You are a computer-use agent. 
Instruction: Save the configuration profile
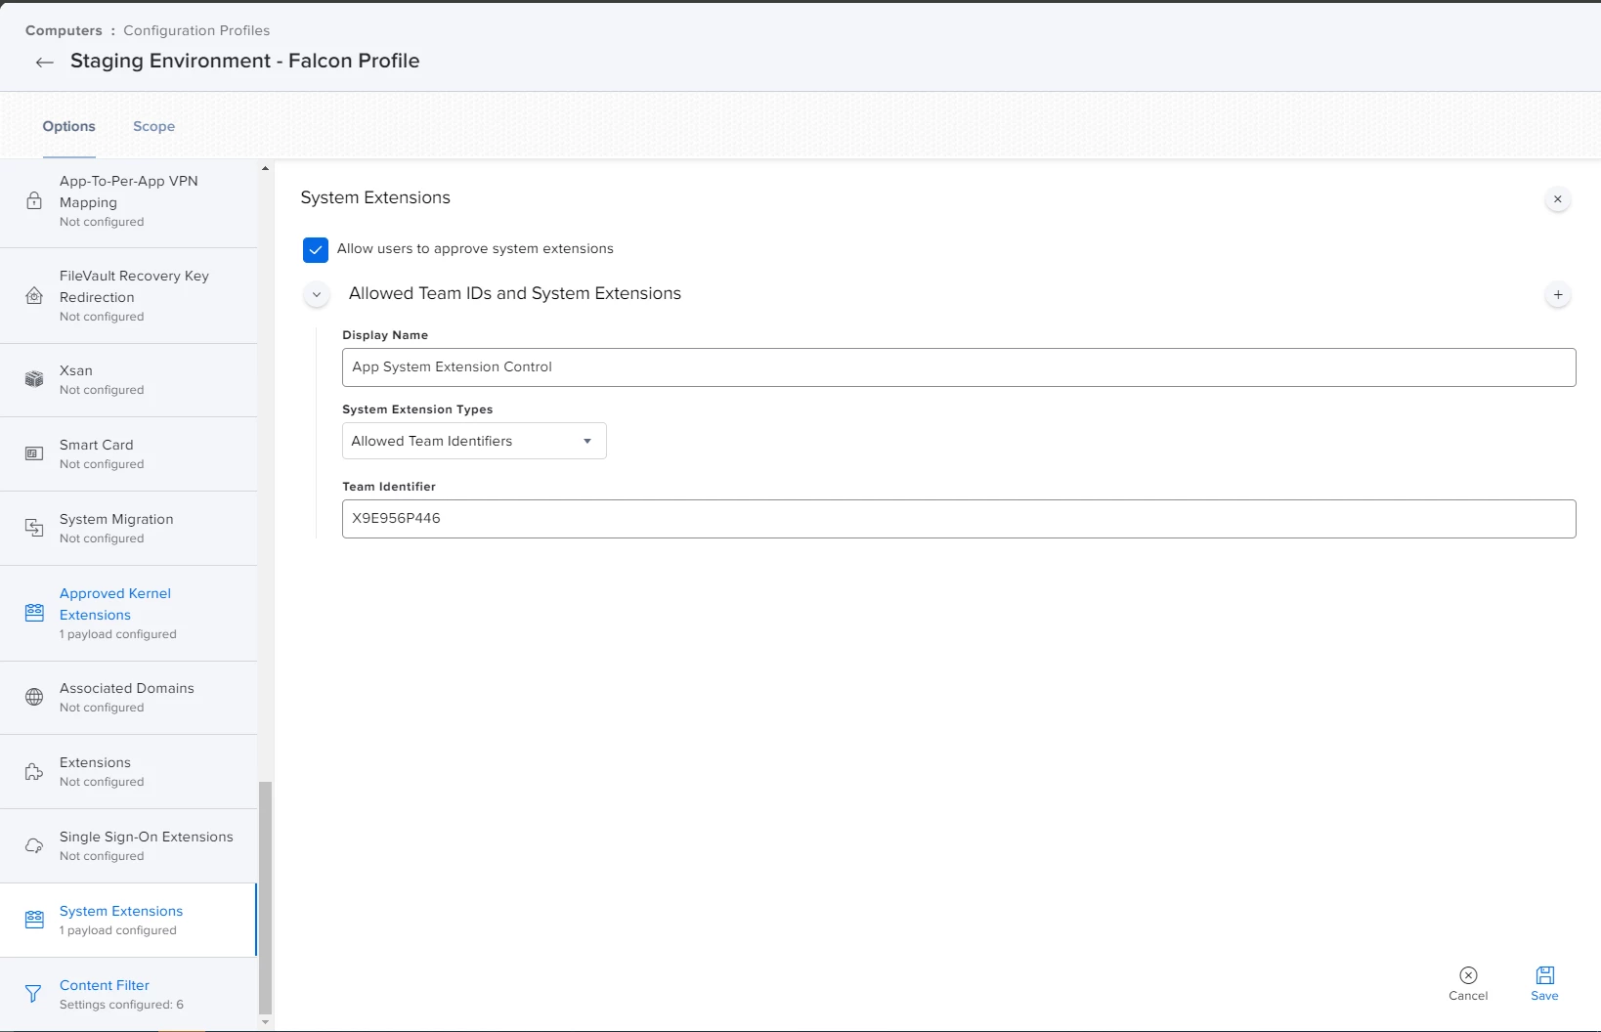click(1544, 983)
